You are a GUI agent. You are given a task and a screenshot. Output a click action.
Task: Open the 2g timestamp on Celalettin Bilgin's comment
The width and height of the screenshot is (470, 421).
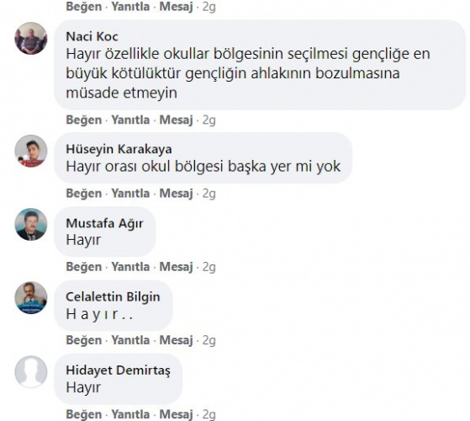coord(209,340)
